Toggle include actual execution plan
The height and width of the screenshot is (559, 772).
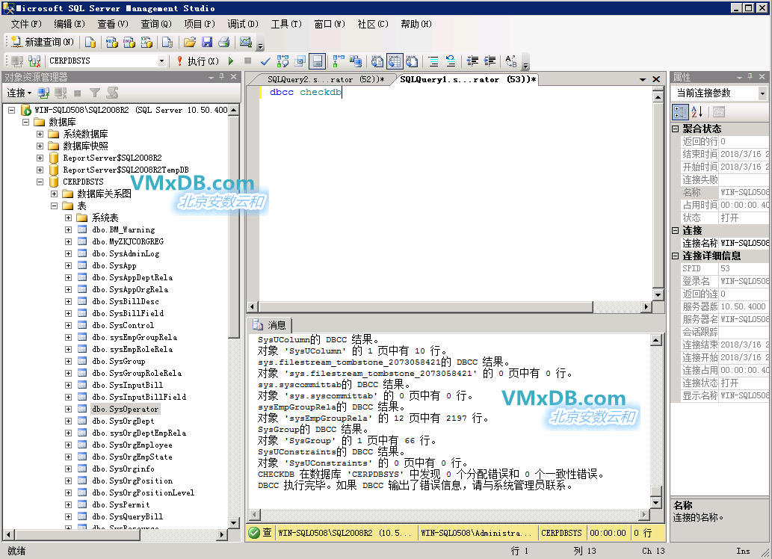[x=339, y=61]
